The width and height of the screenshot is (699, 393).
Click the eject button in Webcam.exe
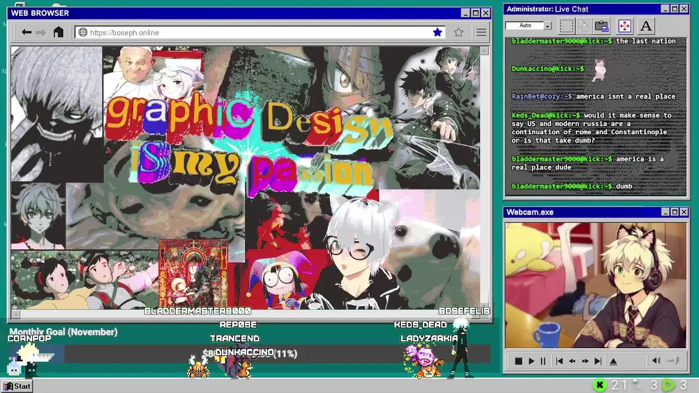(x=613, y=361)
